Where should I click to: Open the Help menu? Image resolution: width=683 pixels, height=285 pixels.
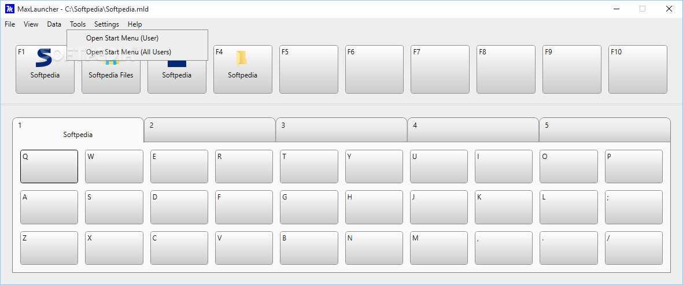coord(135,24)
